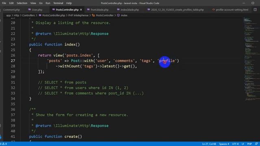260x146 pixels.
Task: Open the Selection menu
Action: coord(22,3)
